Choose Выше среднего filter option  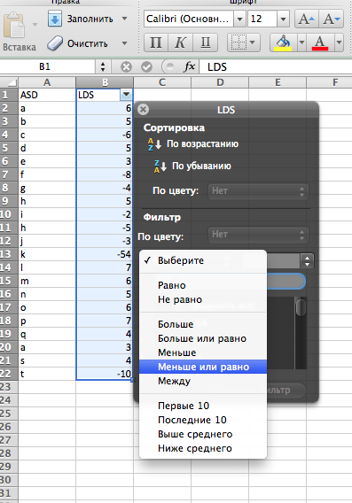point(203,434)
